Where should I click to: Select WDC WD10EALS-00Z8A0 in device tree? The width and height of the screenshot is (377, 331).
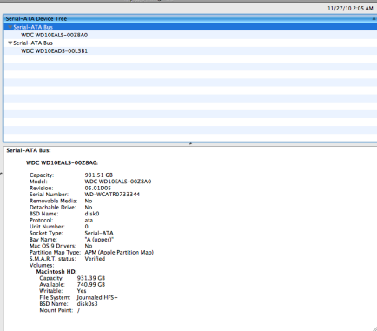54,35
